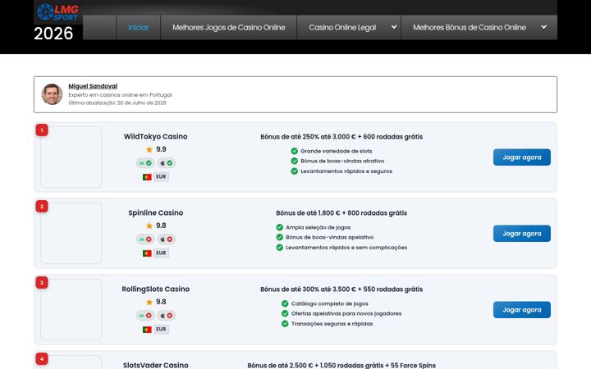Click RollingSlots bonus headline 3.500 €
Screen dimensions: 591x369
tap(341, 289)
